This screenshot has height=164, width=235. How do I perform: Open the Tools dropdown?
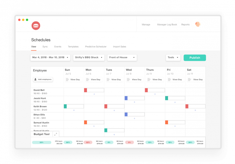tap(173, 57)
